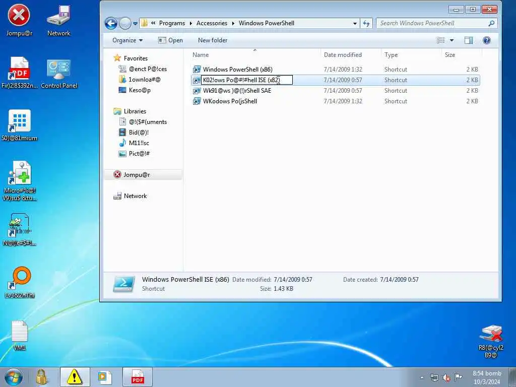Expand the arrow after Accessories breadcrumb
516x387 pixels.
tap(233, 23)
